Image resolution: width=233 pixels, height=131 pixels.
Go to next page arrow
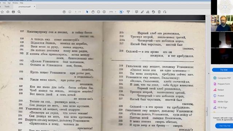(x=70, y=12)
